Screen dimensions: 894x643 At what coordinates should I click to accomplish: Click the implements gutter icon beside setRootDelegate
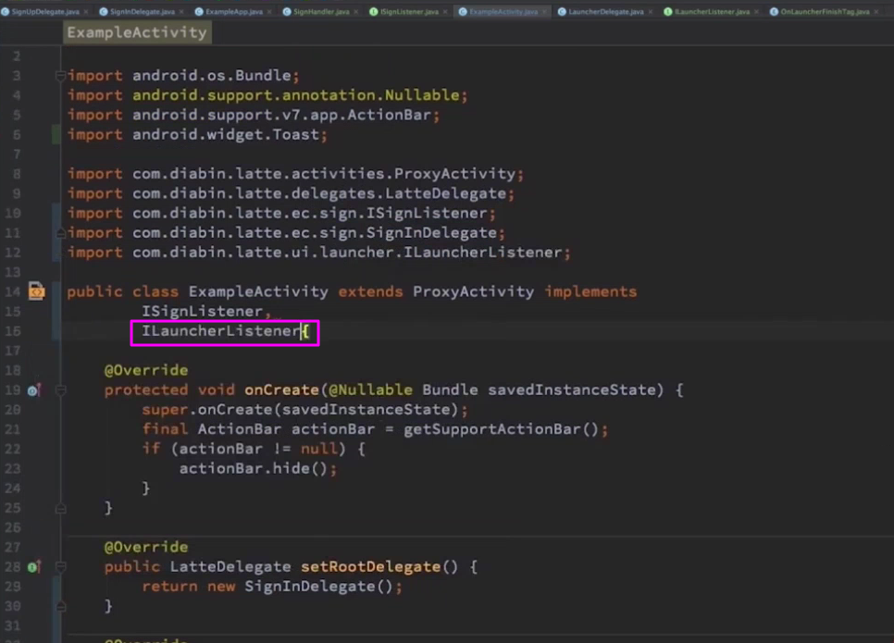click(x=34, y=567)
